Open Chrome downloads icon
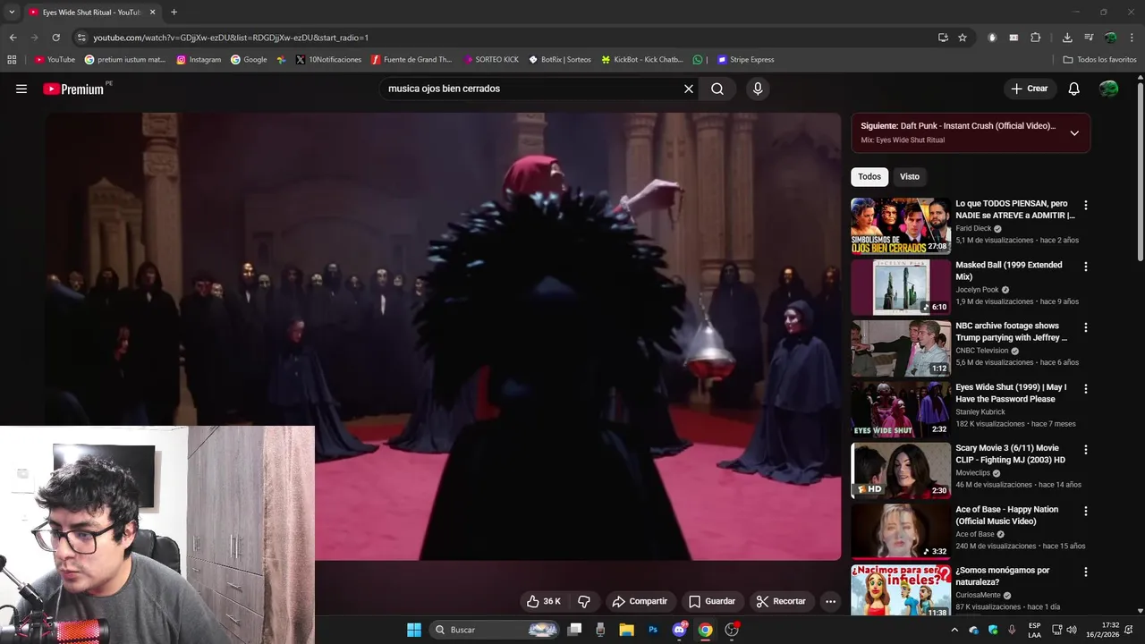Screen dimensions: 1145x644 (x=1067, y=38)
